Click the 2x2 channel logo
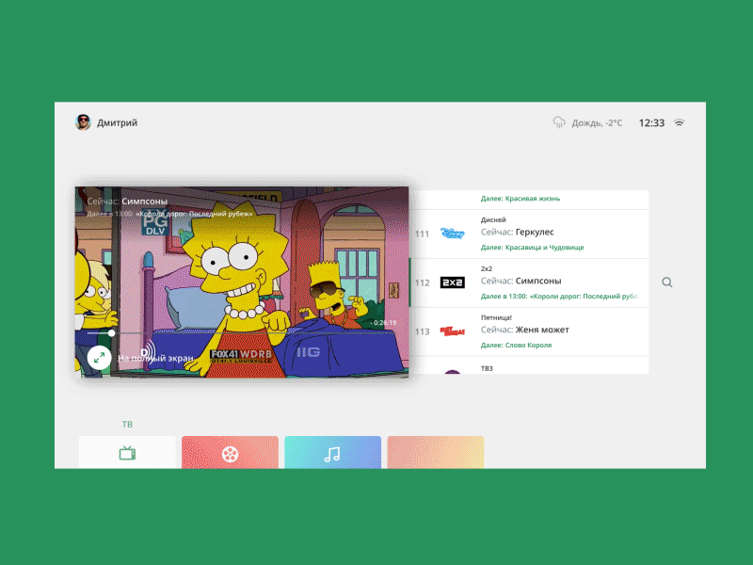Screen dimensions: 753x565 point(453,282)
